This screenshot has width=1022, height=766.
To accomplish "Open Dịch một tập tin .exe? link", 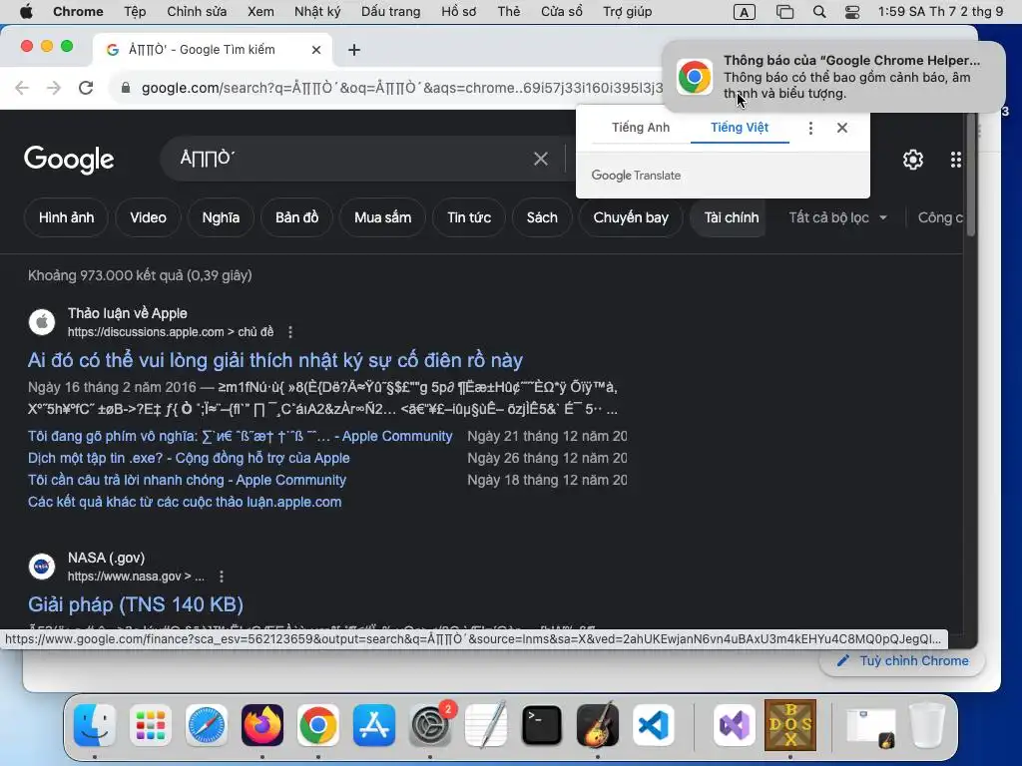I will 189,458.
